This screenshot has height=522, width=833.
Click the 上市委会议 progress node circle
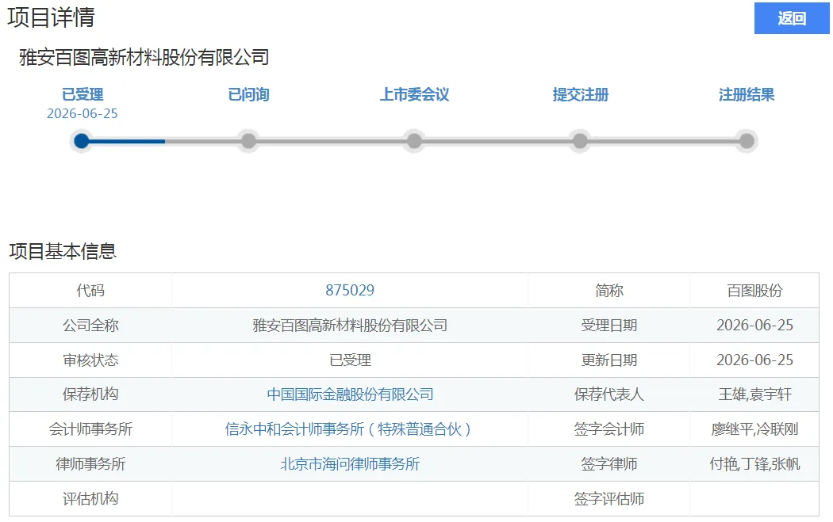coord(414,141)
